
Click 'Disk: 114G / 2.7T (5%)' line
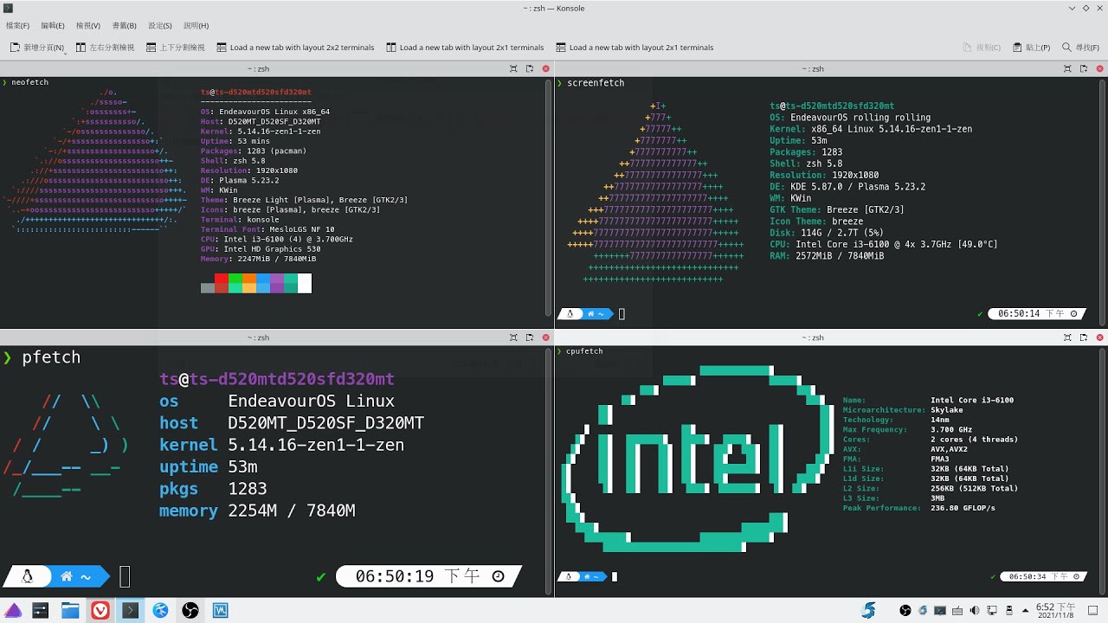[827, 233]
